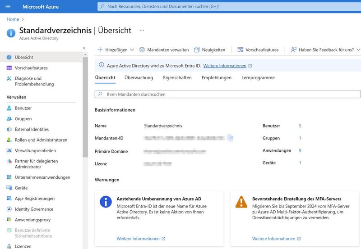Switch to the Eigenschaften tab
Image resolution: width=361 pixels, height=249 pixels.
[177, 77]
